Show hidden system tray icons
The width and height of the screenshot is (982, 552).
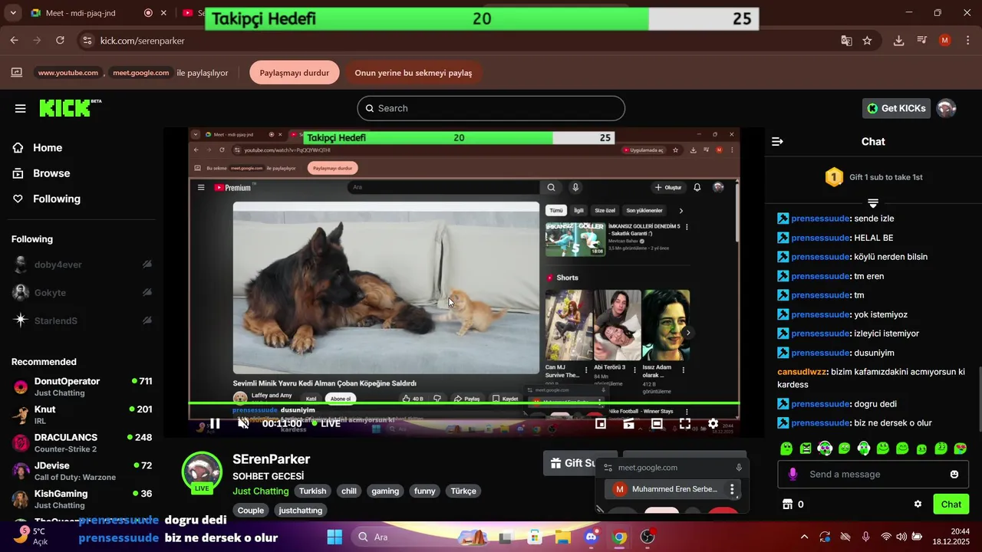pyautogui.click(x=804, y=537)
